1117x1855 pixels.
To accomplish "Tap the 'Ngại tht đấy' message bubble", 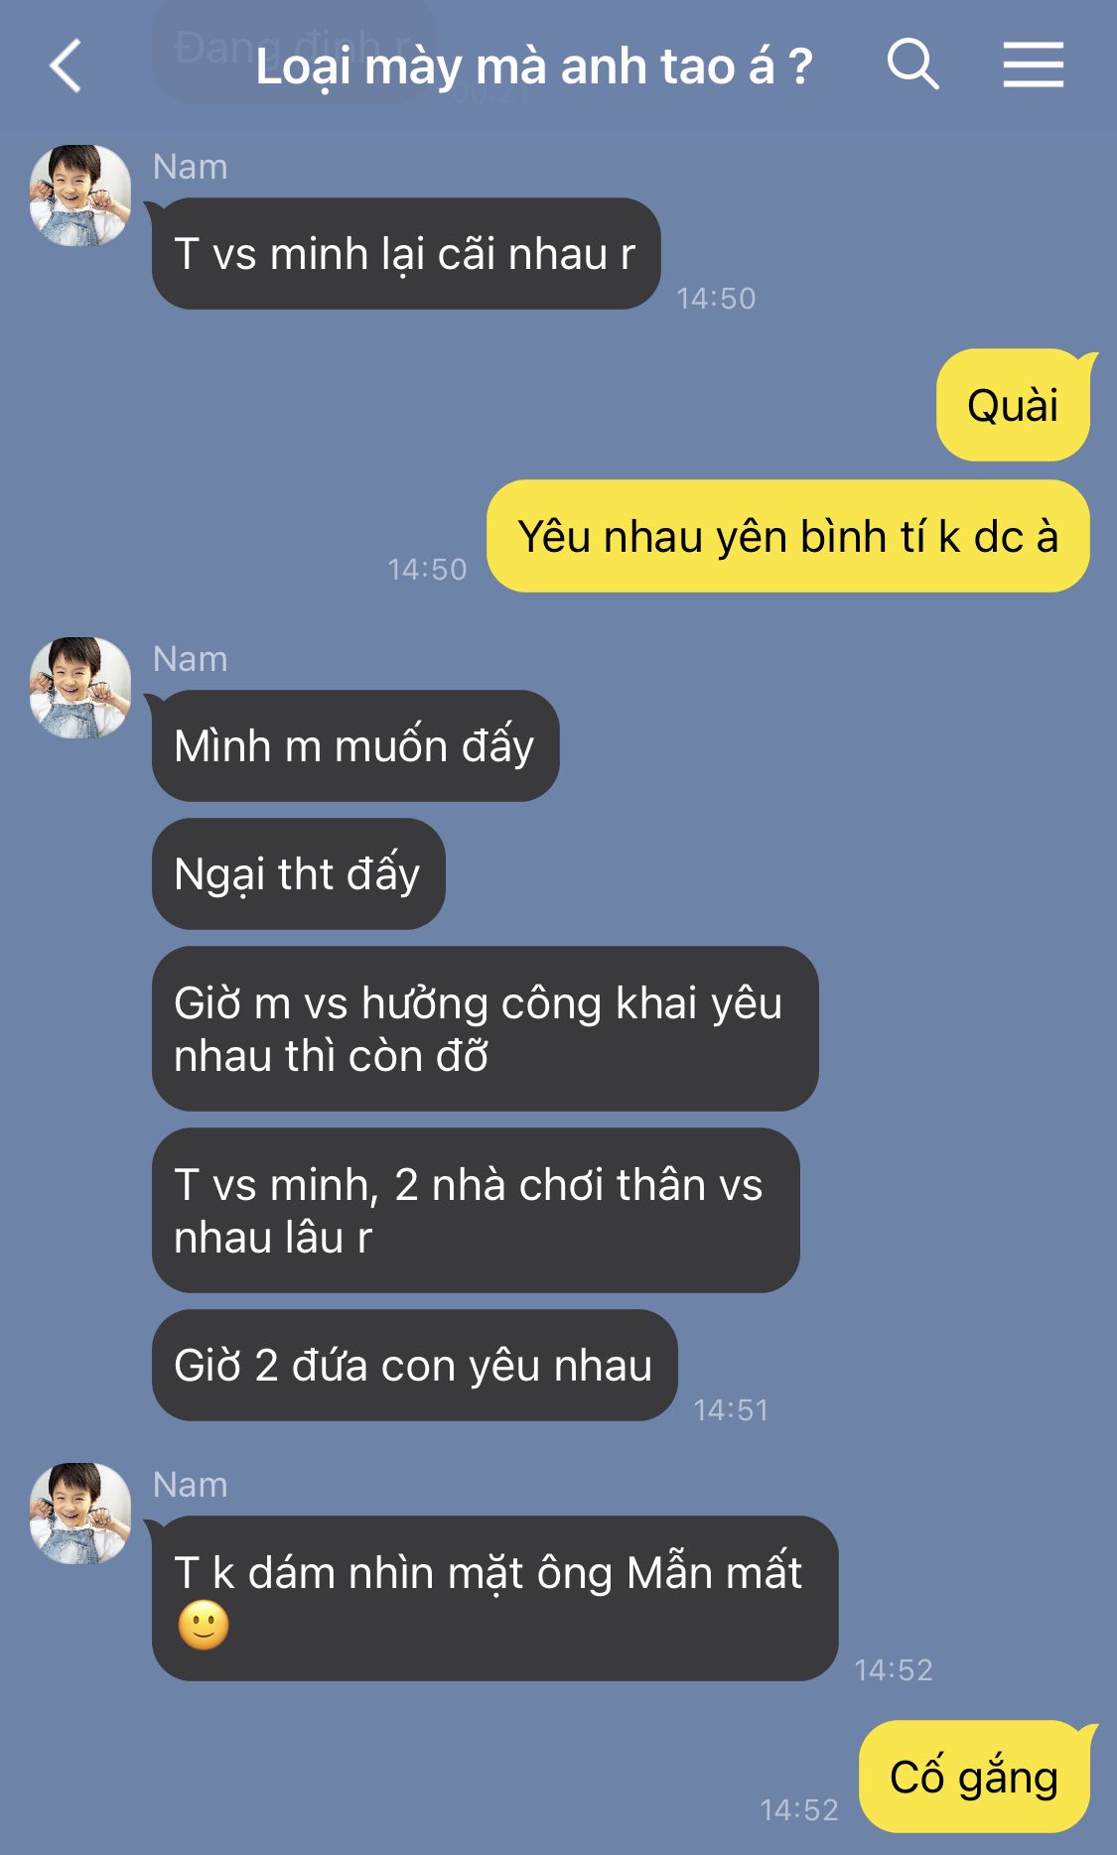I will pyautogui.click(x=298, y=873).
